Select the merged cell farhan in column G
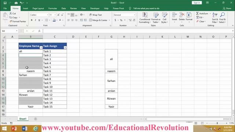 (x=111, y=81)
